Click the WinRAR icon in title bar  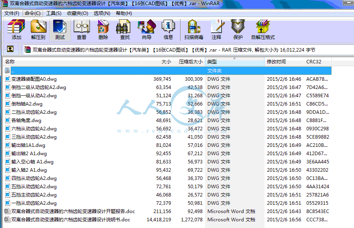[x=4, y=4]
